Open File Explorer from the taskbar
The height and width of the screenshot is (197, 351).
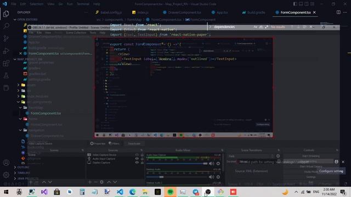coord(145,192)
